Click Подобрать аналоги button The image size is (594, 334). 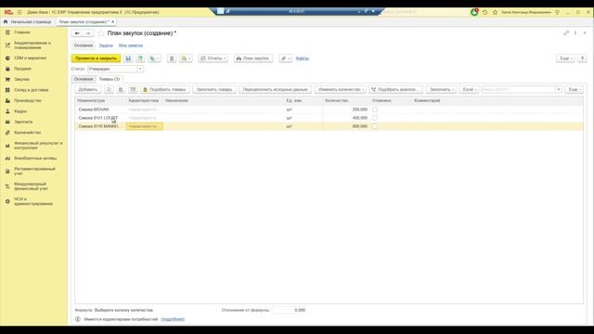tap(395, 90)
